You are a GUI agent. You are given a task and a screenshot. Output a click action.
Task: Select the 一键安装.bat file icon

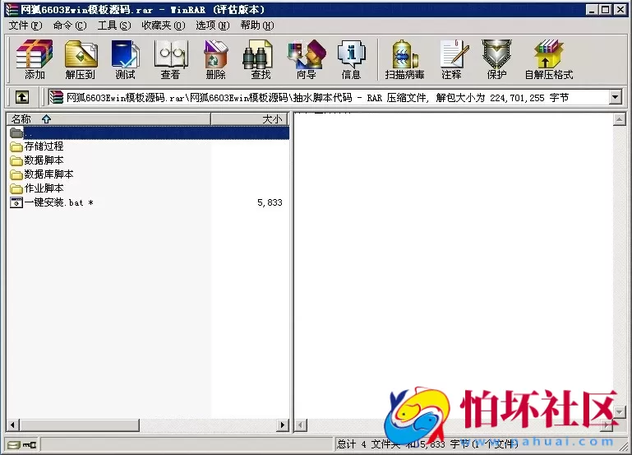(16, 202)
